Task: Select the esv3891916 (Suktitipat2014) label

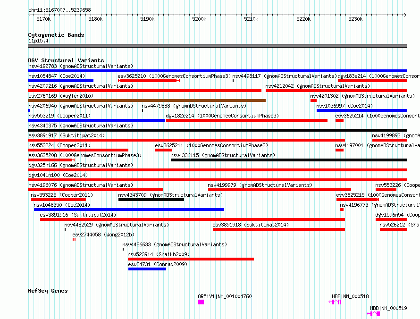Action: 78,215
